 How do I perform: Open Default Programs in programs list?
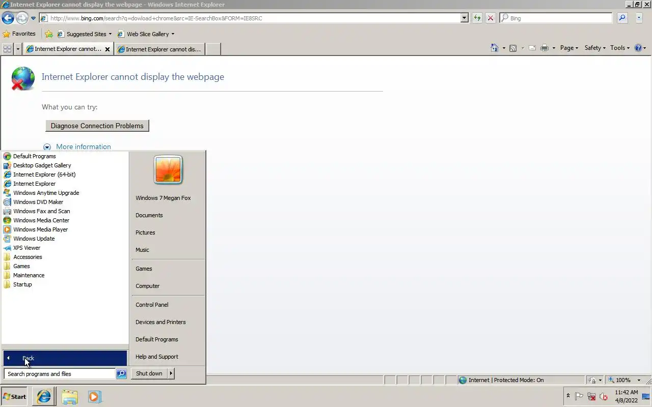pyautogui.click(x=34, y=156)
